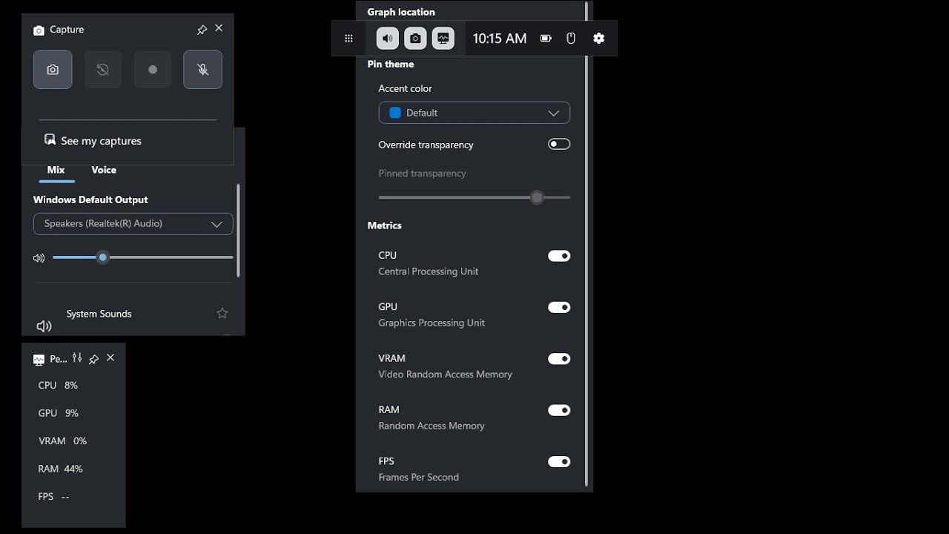Click the 10:15 AM clock
949x534 pixels.
pyautogui.click(x=500, y=39)
